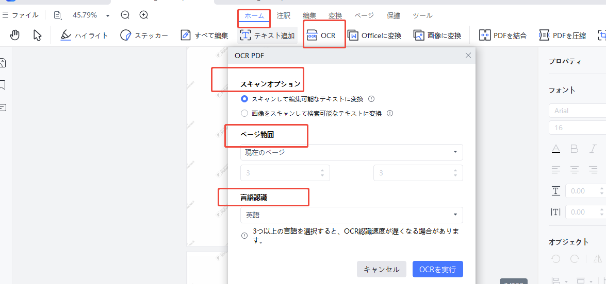Rotate object counterclockwise icon
The image size is (606, 284).
point(556,259)
